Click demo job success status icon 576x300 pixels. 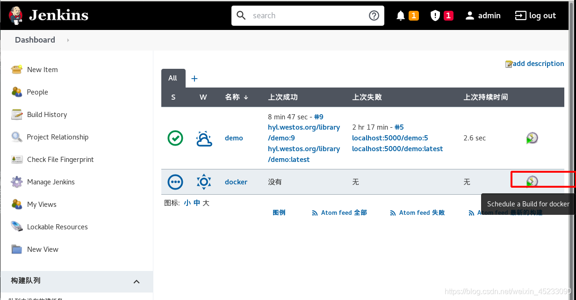pyautogui.click(x=175, y=138)
